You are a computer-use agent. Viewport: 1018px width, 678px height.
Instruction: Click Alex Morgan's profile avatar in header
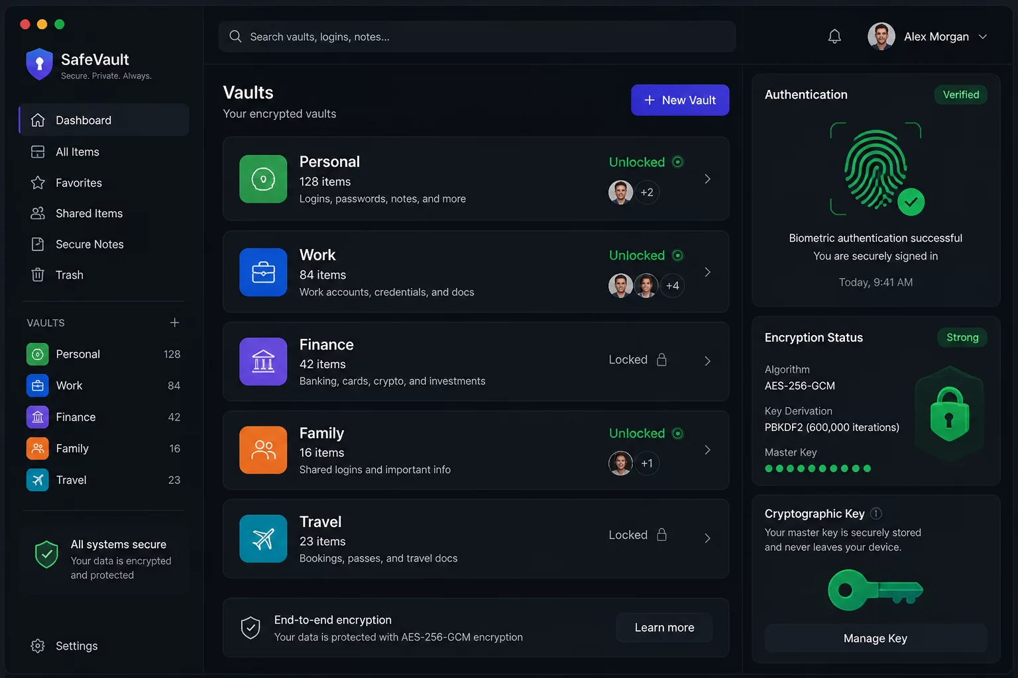tap(881, 36)
